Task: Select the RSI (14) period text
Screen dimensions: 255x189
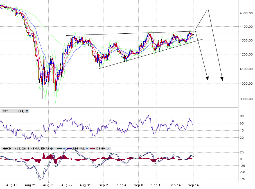Action: tap(21, 111)
